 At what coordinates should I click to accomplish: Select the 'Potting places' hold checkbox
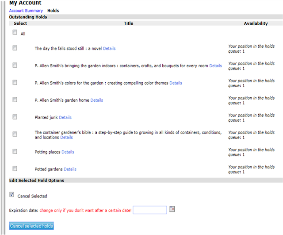point(15,151)
